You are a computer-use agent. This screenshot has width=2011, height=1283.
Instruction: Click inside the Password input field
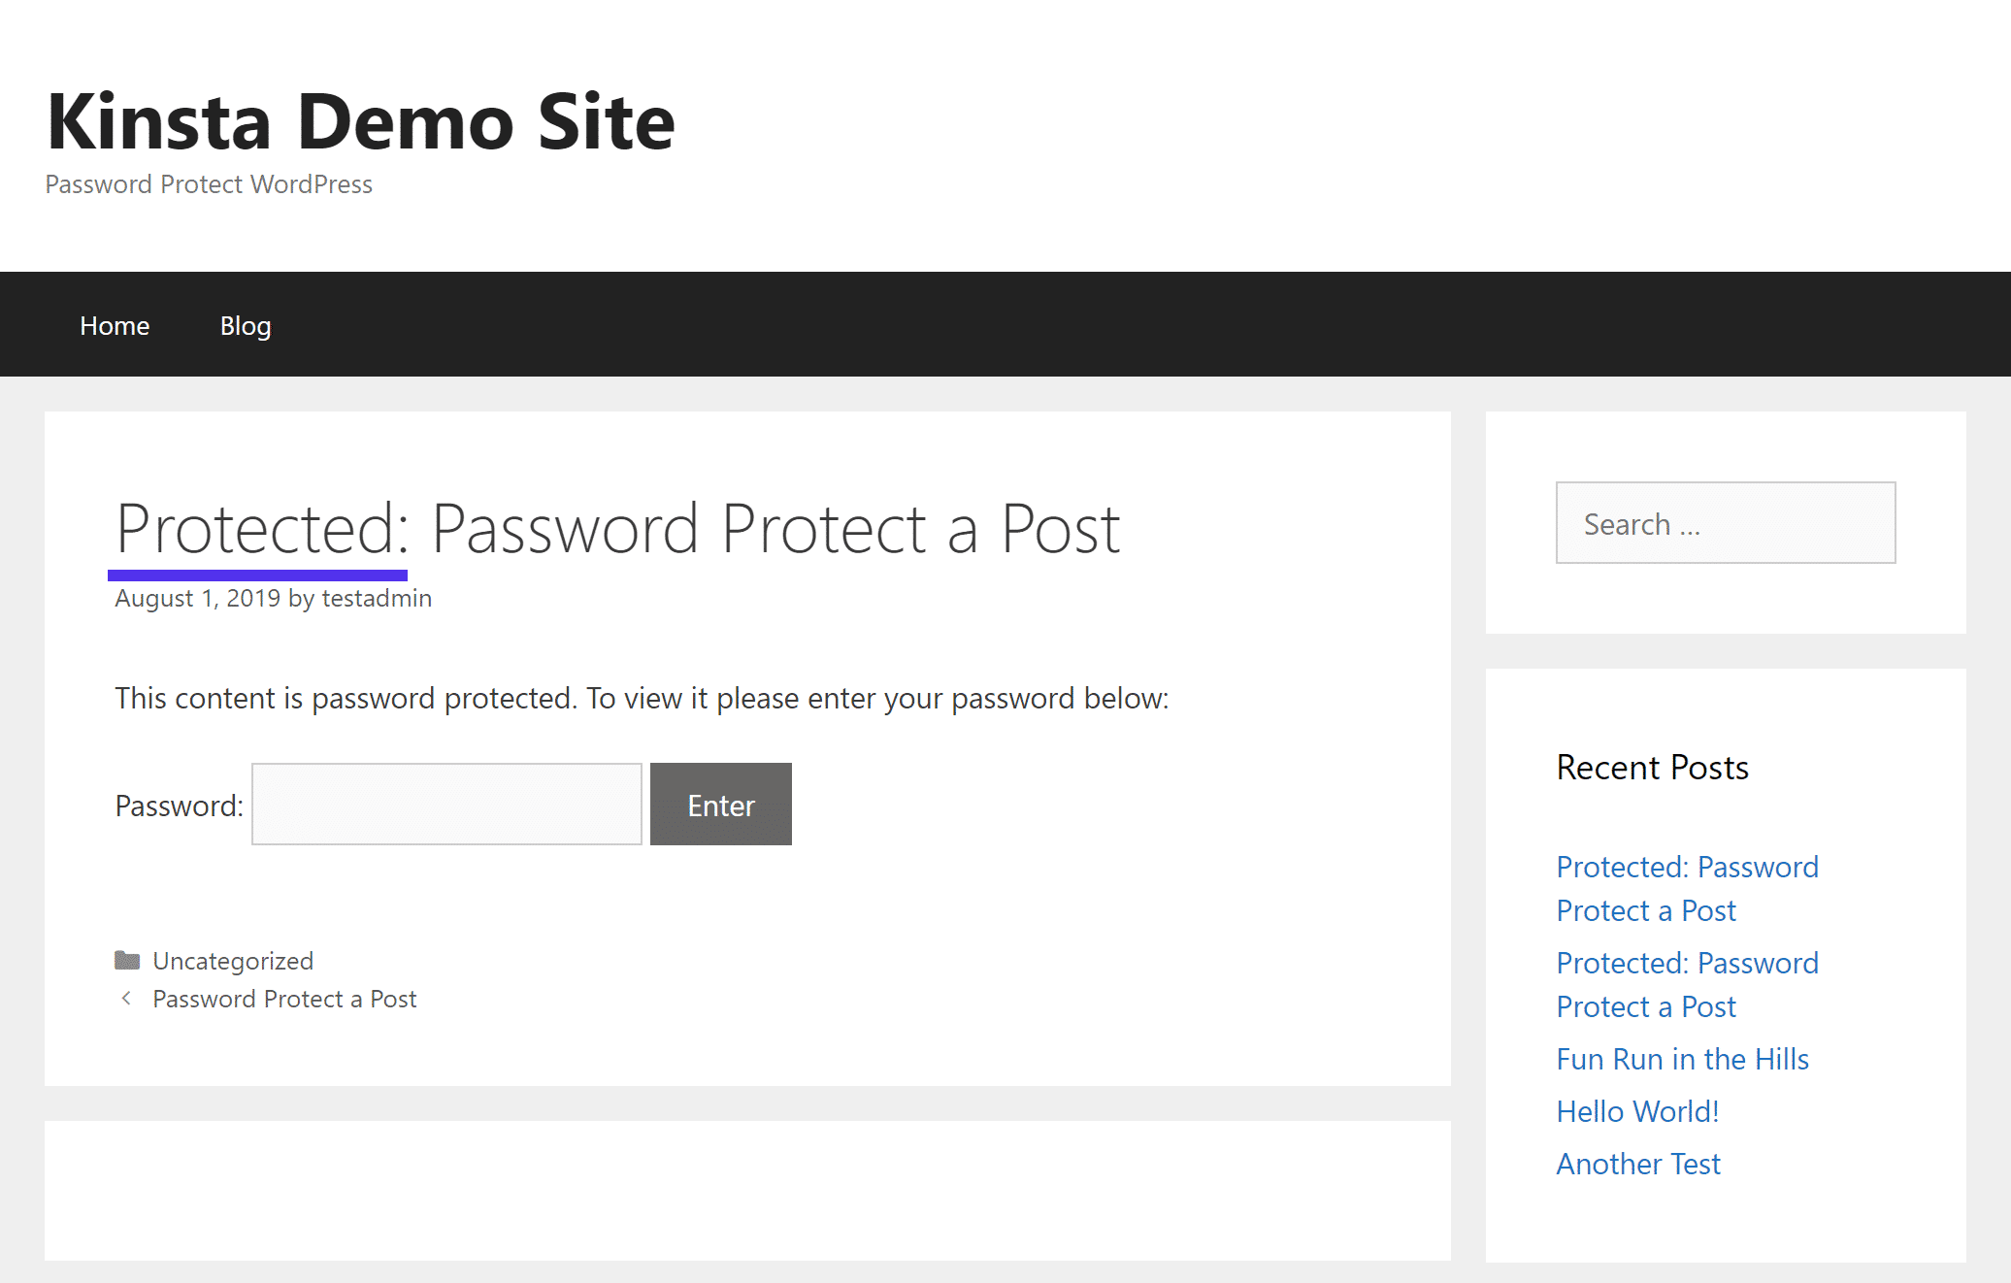pos(447,804)
